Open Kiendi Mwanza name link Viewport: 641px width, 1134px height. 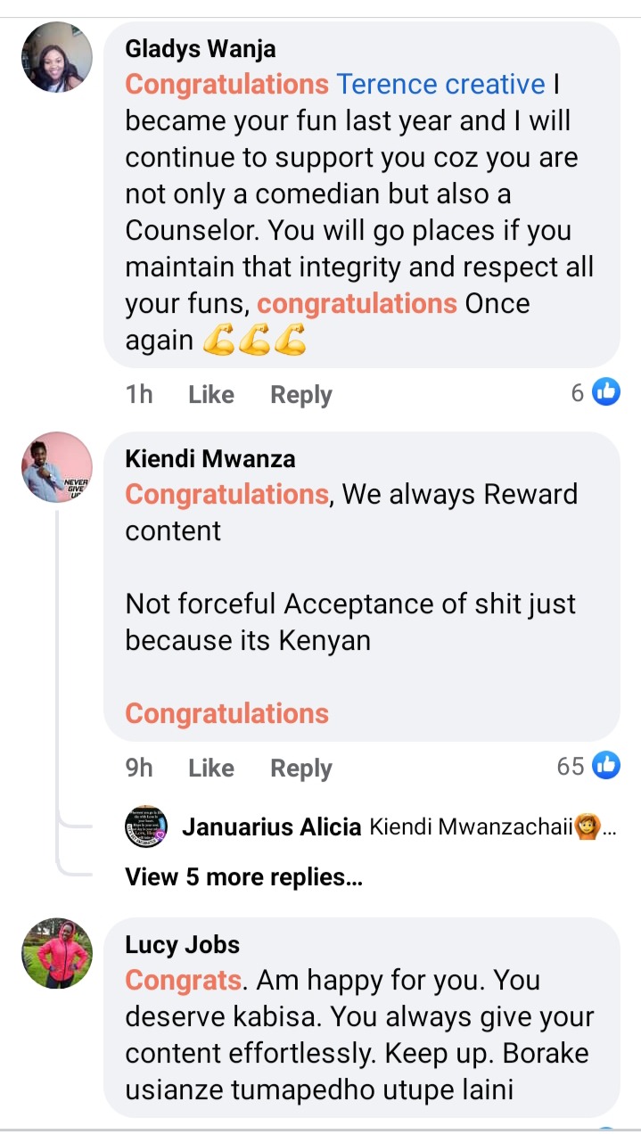click(x=210, y=459)
